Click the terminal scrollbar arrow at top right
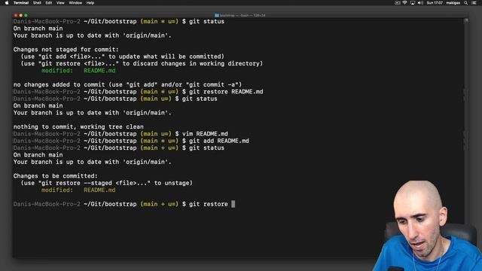 pos(466,20)
